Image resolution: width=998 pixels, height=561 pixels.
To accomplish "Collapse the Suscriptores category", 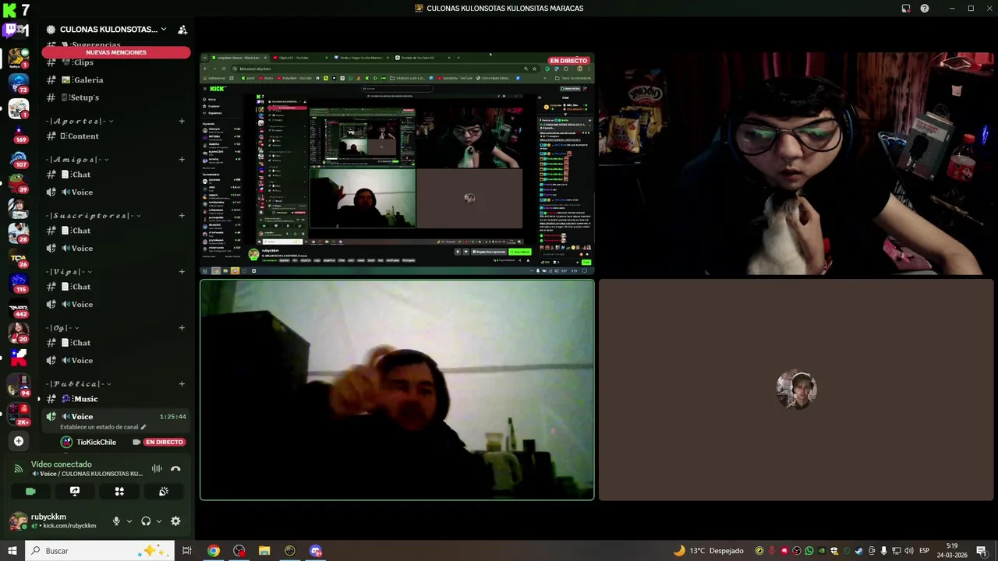I will [94, 215].
